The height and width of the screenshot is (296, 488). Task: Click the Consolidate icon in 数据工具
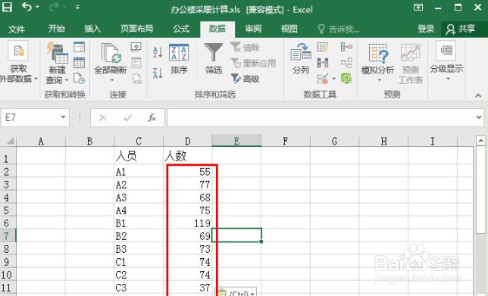point(346,47)
